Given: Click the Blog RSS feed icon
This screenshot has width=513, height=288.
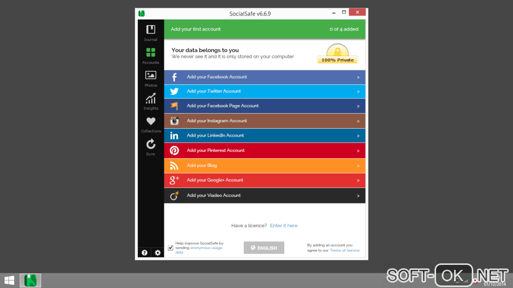Looking at the screenshot, I should coord(174,166).
